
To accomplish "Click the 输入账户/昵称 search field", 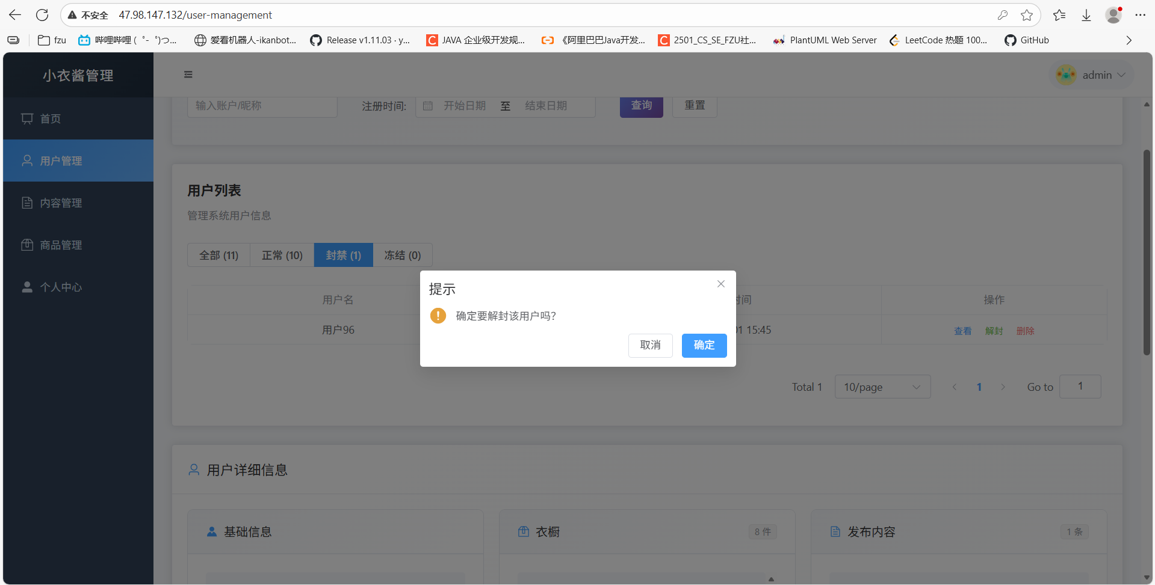I will [262, 106].
